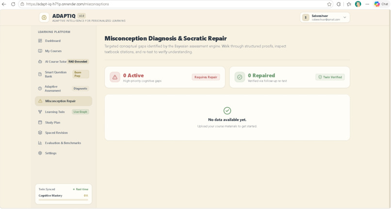Open the browser favorites list icon
Viewport: 391px width, 209px height.
349,4
